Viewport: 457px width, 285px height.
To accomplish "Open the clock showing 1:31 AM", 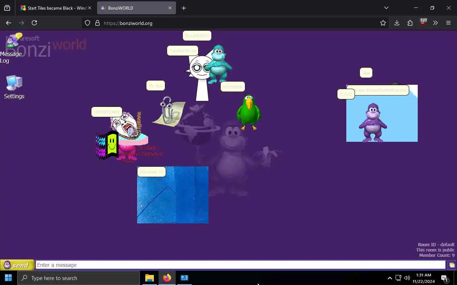I will click(424, 278).
